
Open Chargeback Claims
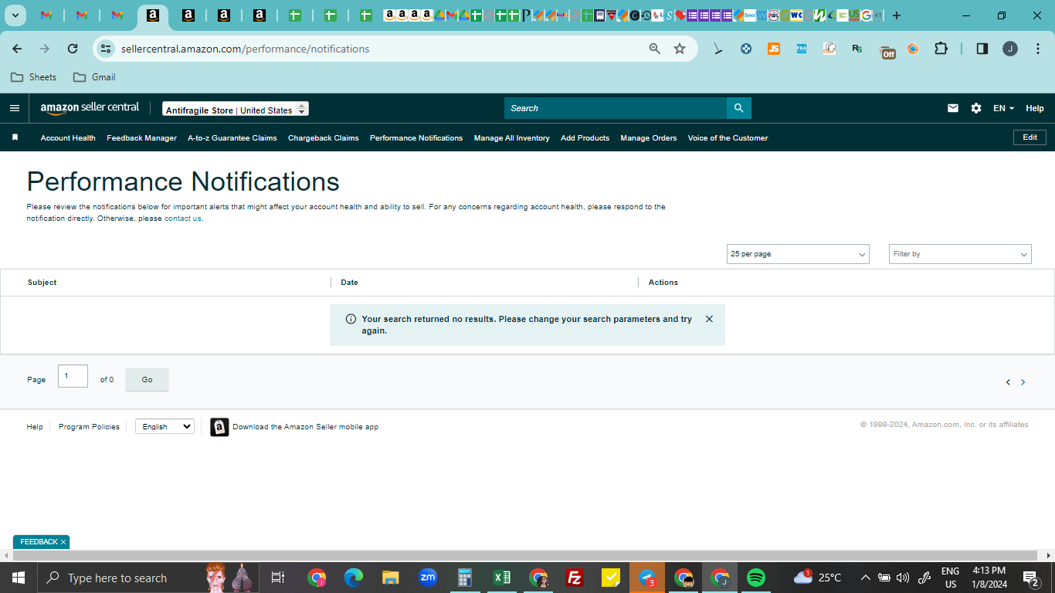[x=324, y=138]
